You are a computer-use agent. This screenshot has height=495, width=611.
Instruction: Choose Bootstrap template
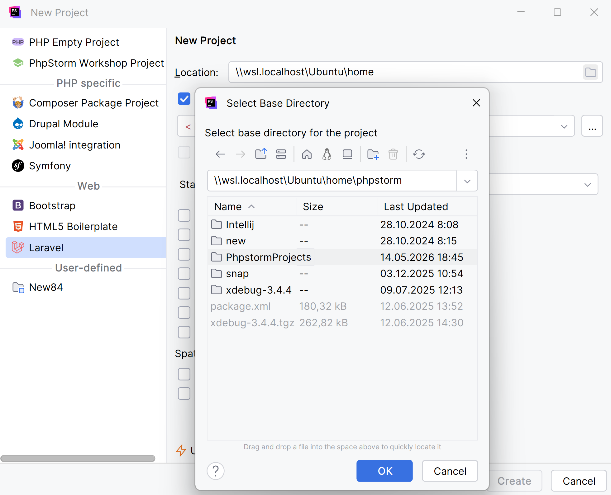click(83, 205)
